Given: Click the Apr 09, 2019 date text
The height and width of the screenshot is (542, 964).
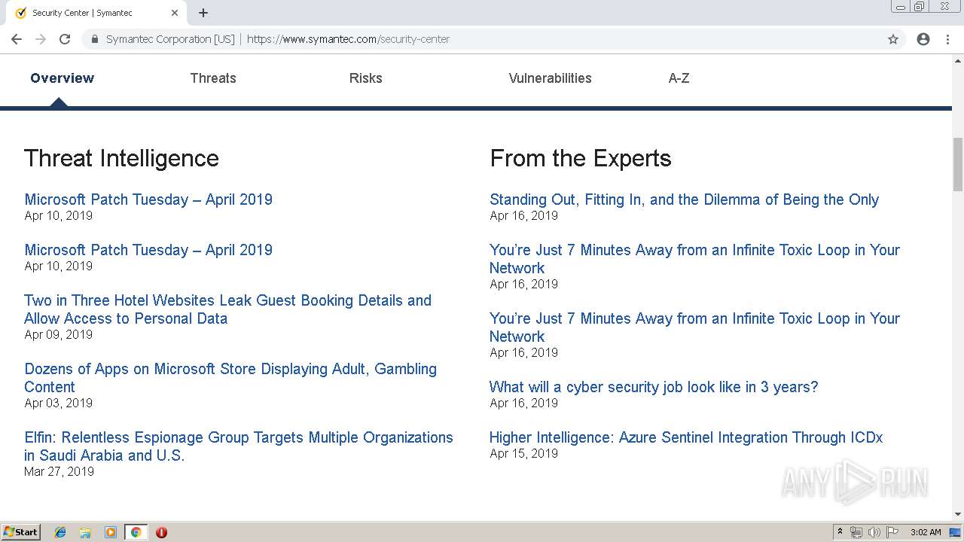Looking at the screenshot, I should (x=59, y=334).
